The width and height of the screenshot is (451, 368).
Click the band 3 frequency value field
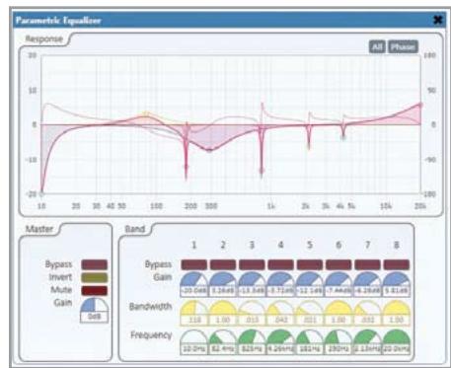(x=252, y=349)
